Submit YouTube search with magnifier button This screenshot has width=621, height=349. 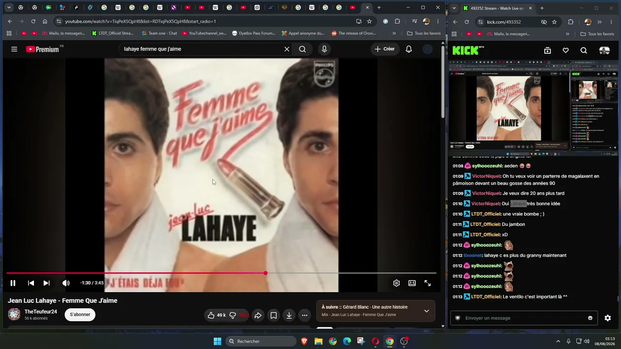tap(302, 49)
